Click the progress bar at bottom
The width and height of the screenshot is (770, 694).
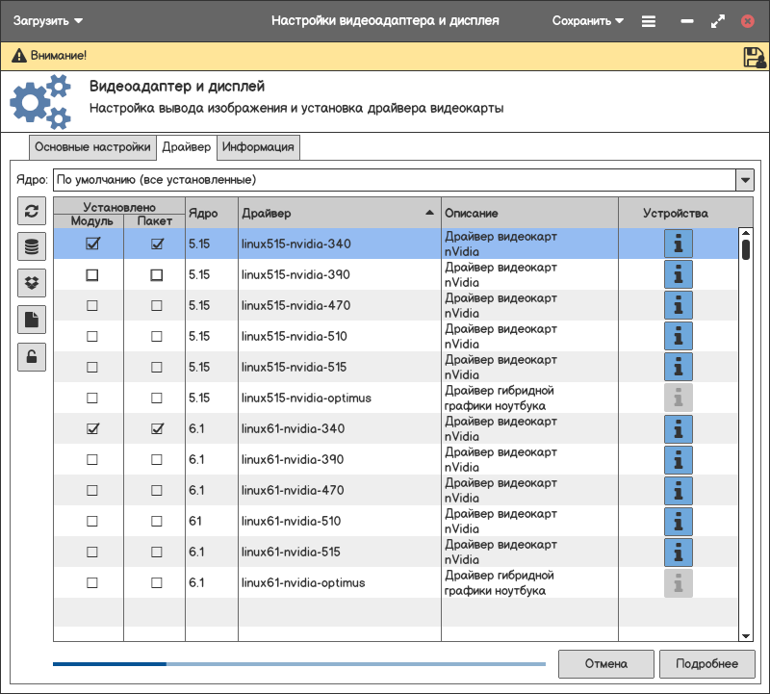coord(298,663)
